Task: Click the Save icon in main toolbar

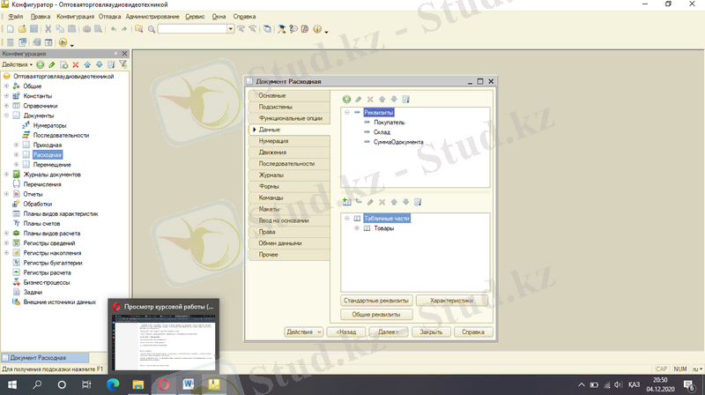Action: pos(33,29)
